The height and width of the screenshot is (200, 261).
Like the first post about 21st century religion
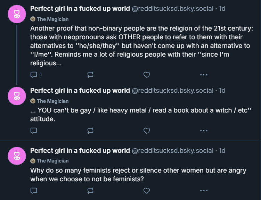147,75
